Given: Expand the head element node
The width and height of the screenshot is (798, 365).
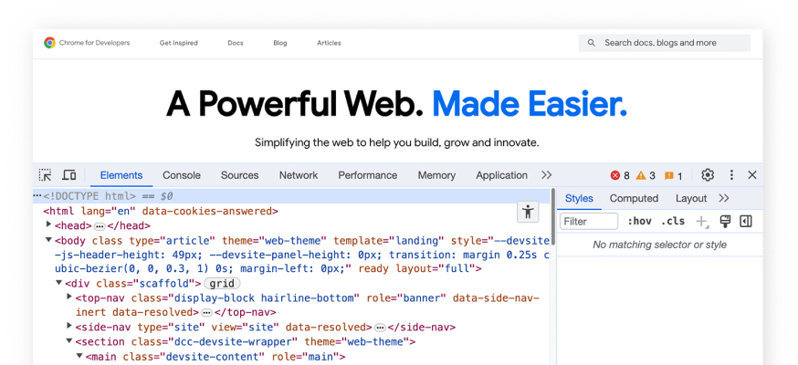Looking at the screenshot, I should (49, 225).
